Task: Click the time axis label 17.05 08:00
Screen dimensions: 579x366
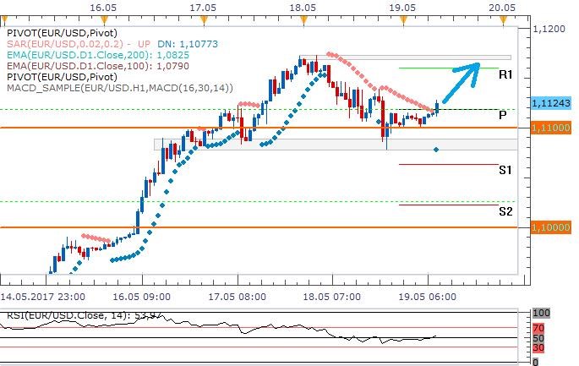Action: [237, 297]
